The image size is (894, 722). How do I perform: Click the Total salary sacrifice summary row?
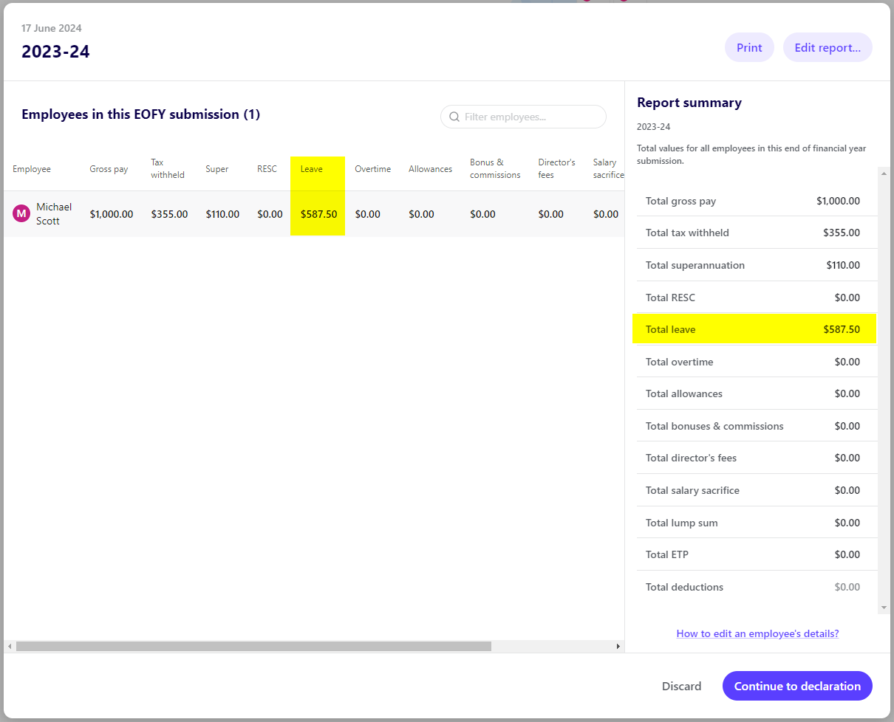click(x=757, y=490)
